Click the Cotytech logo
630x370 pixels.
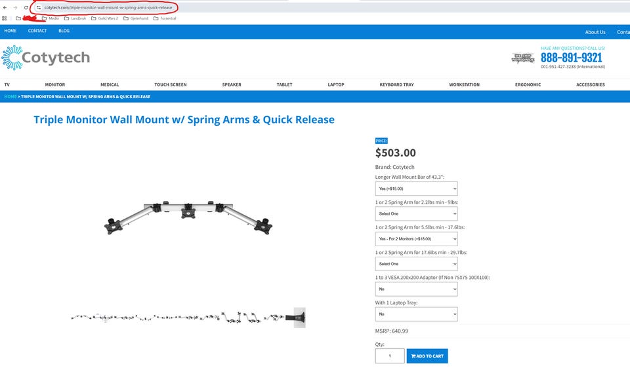[45, 58]
